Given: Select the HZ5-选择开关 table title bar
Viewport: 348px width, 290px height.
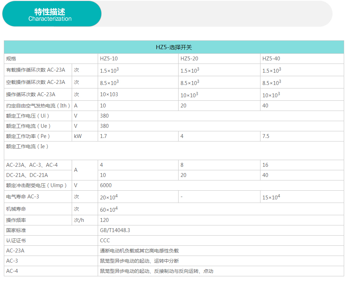Looking at the screenshot, I should (174, 47).
